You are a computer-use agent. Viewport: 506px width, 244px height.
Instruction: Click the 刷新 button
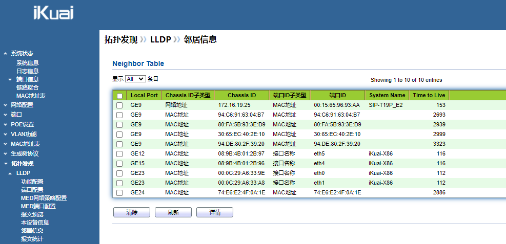point(173,212)
